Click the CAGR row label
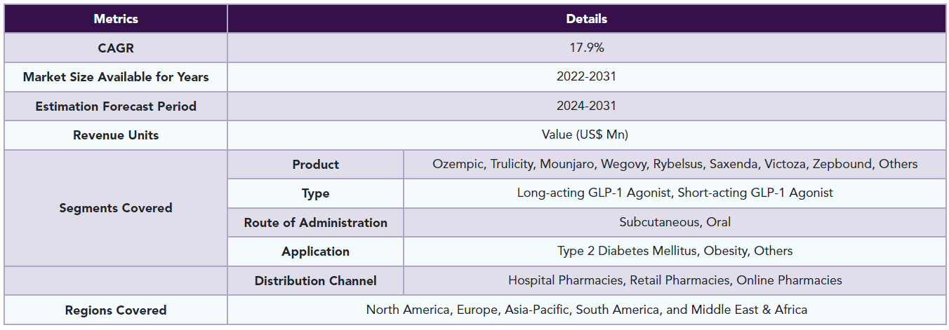949x330 pixels. pyautogui.click(x=116, y=48)
